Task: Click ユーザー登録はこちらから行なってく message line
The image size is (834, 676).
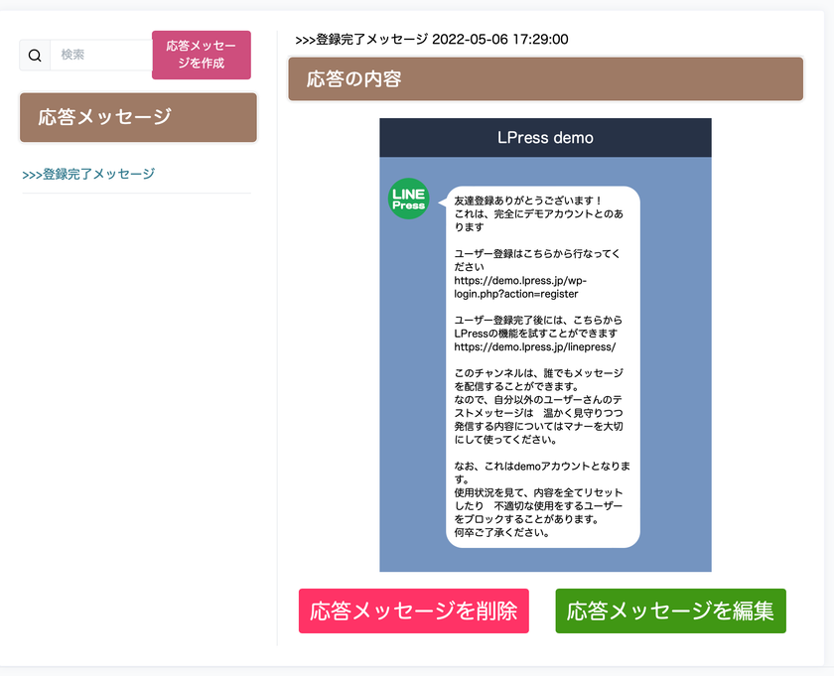Action: coord(537,254)
